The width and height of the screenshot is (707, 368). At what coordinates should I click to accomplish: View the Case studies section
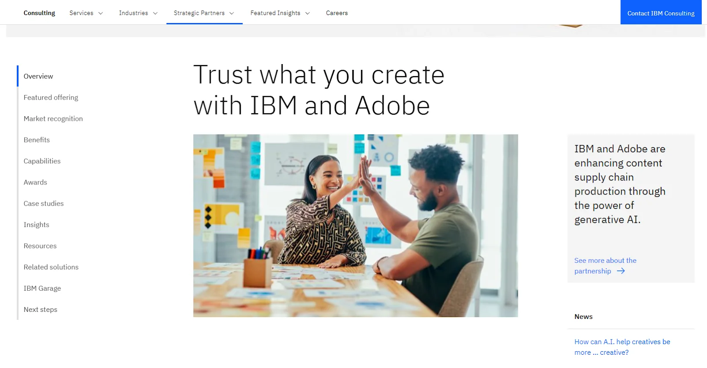(43, 203)
